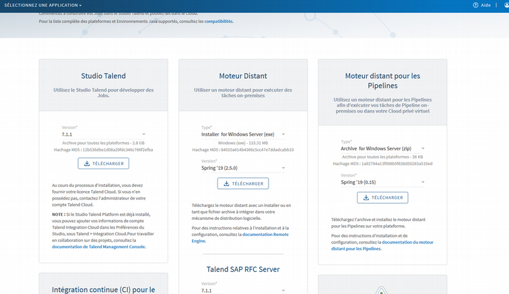Click Studio Talend MD5 hash text
The width and height of the screenshot is (509, 294).
tap(103, 150)
